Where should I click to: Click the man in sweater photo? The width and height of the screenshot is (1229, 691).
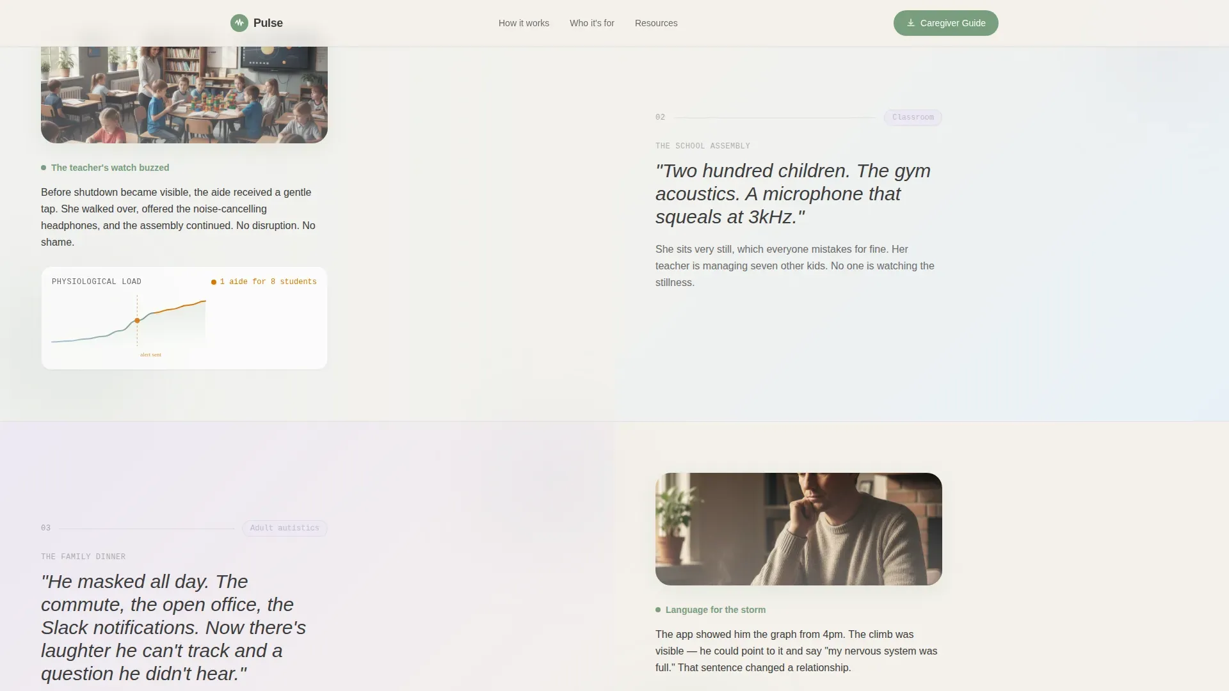[798, 529]
